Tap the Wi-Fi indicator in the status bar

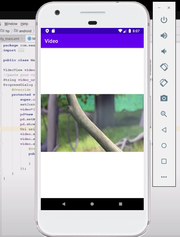click(120, 31)
